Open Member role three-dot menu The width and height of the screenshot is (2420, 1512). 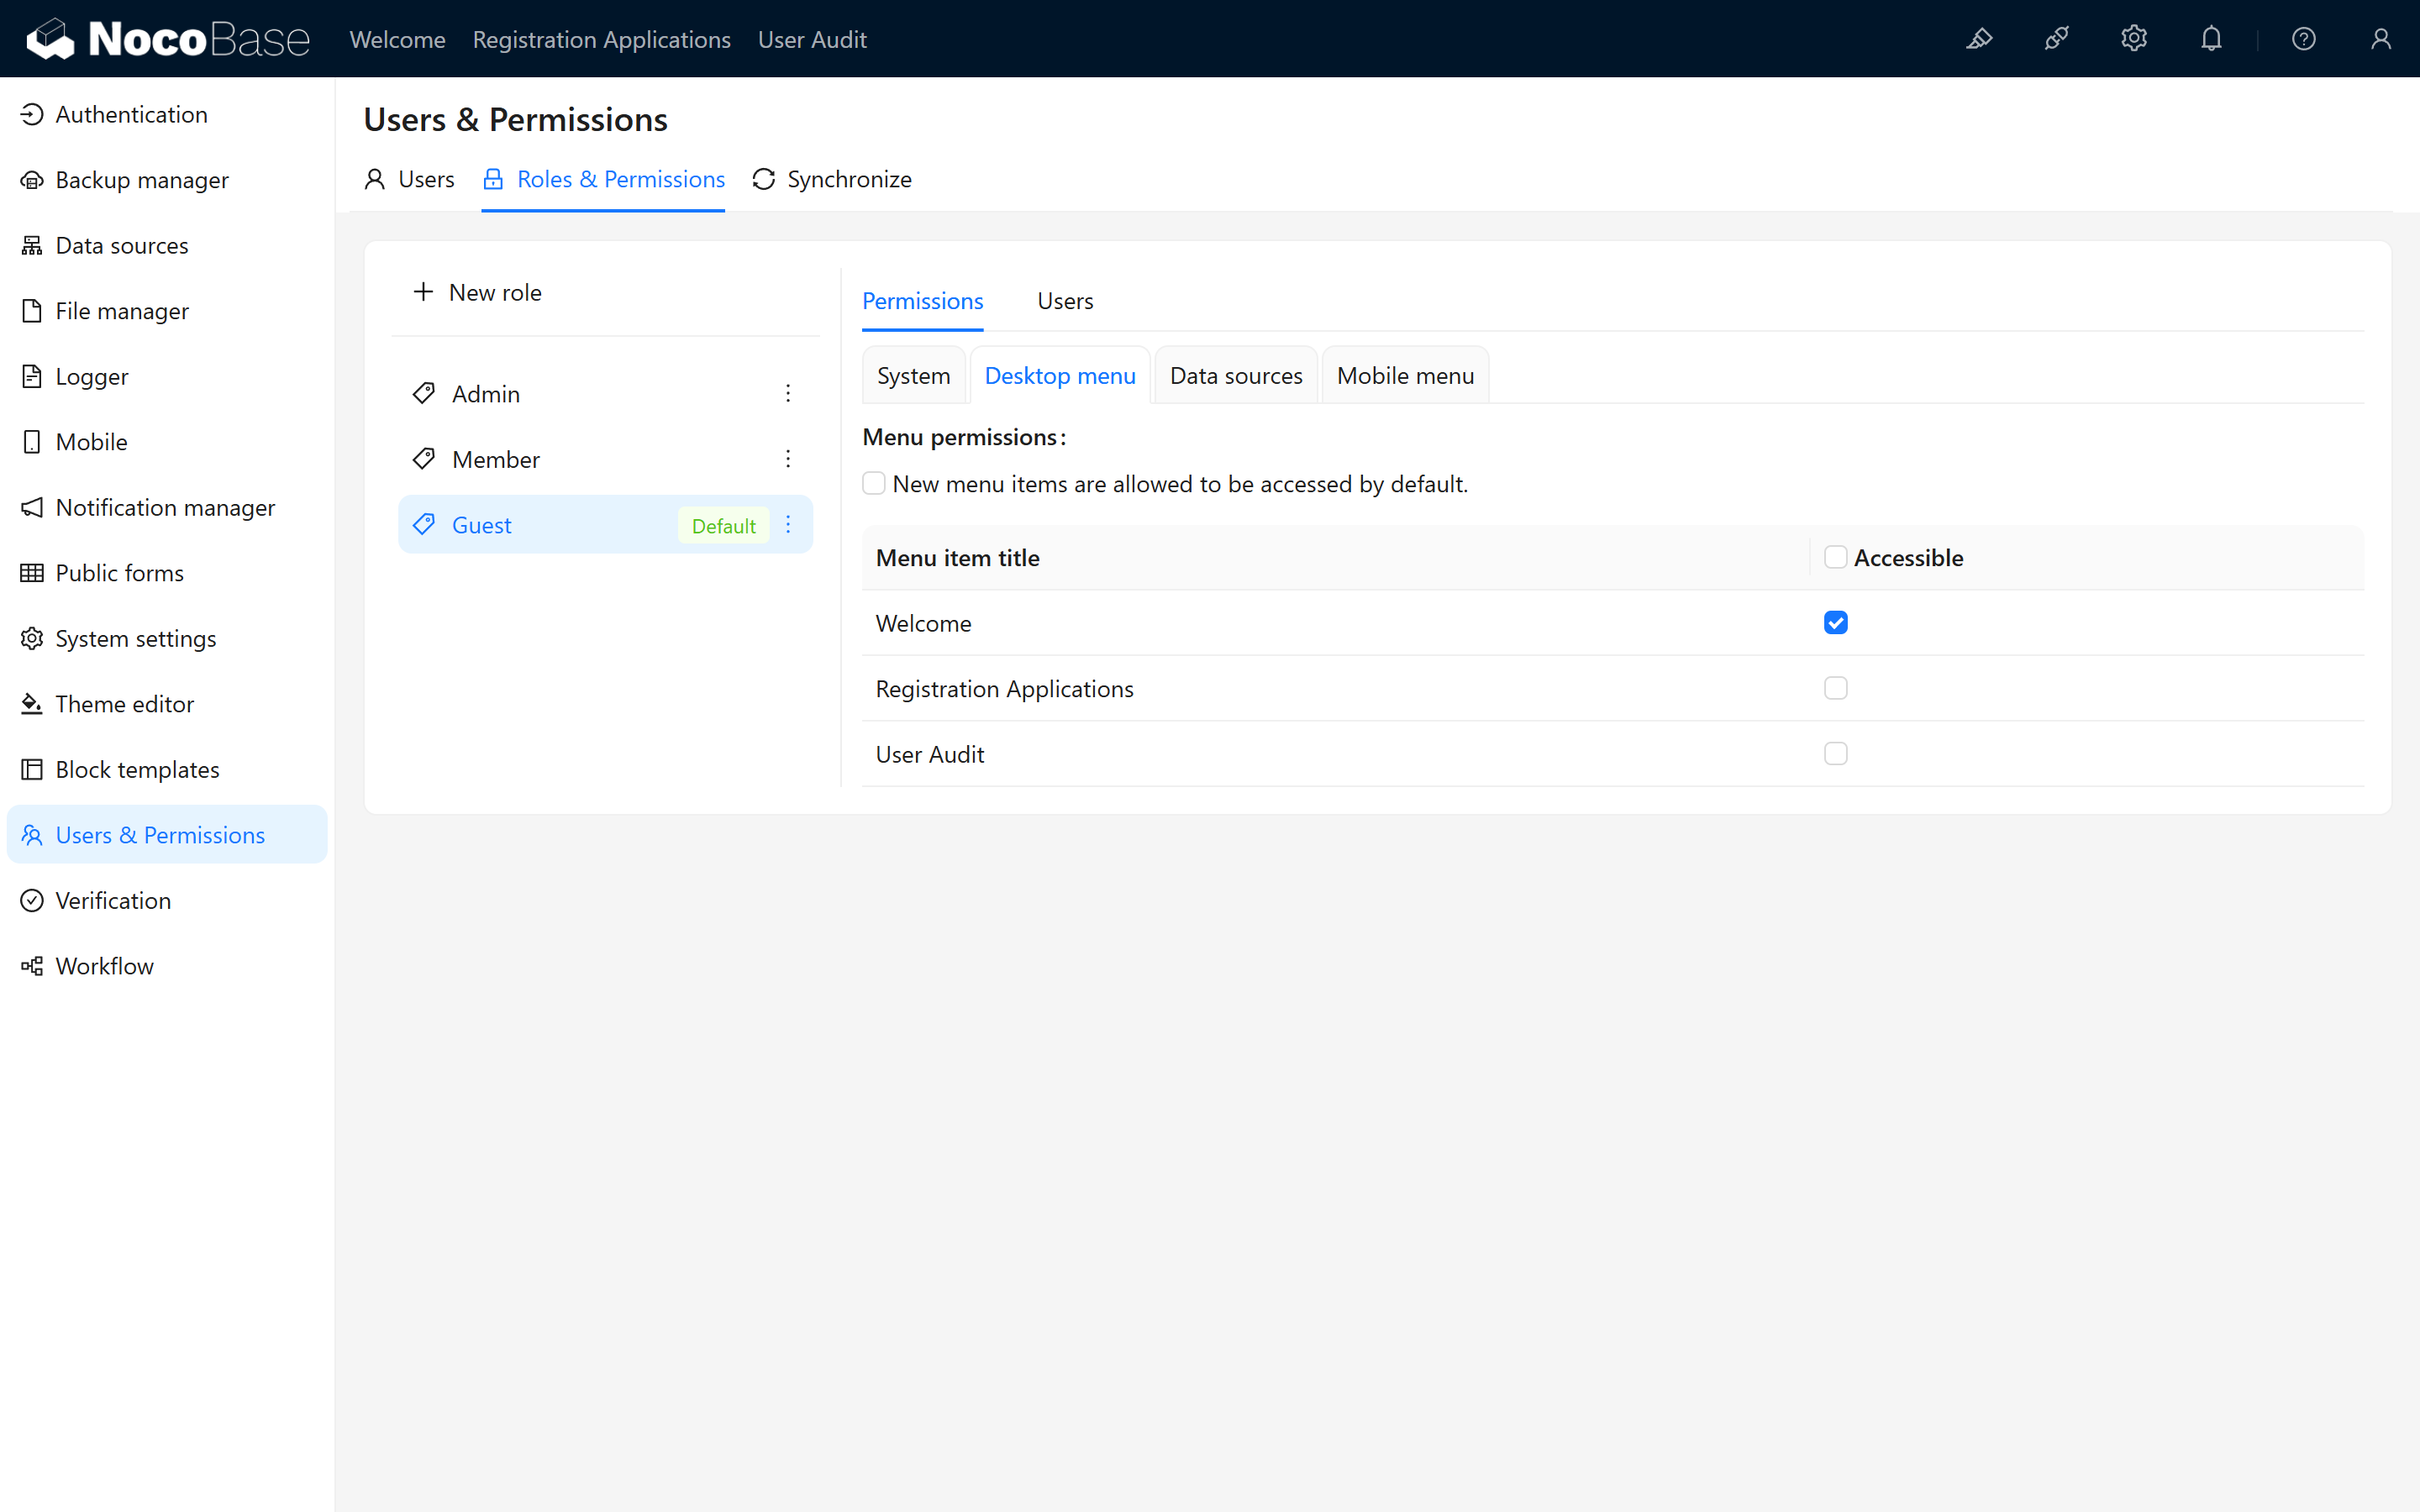click(x=788, y=459)
